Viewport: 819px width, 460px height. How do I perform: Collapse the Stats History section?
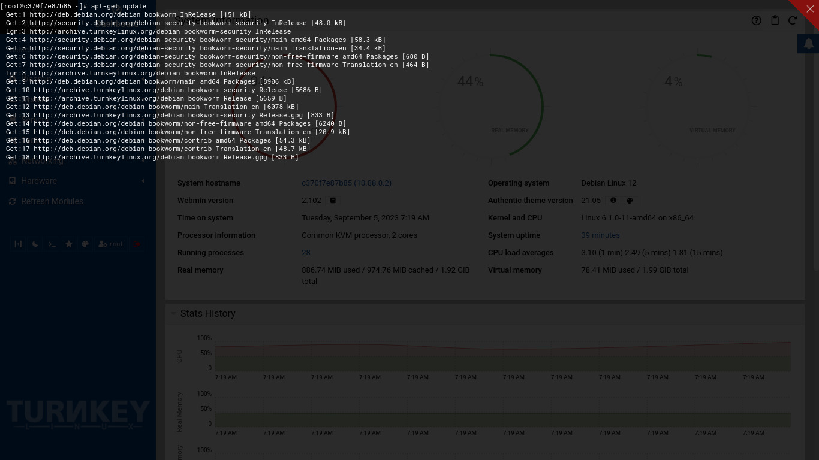click(173, 313)
